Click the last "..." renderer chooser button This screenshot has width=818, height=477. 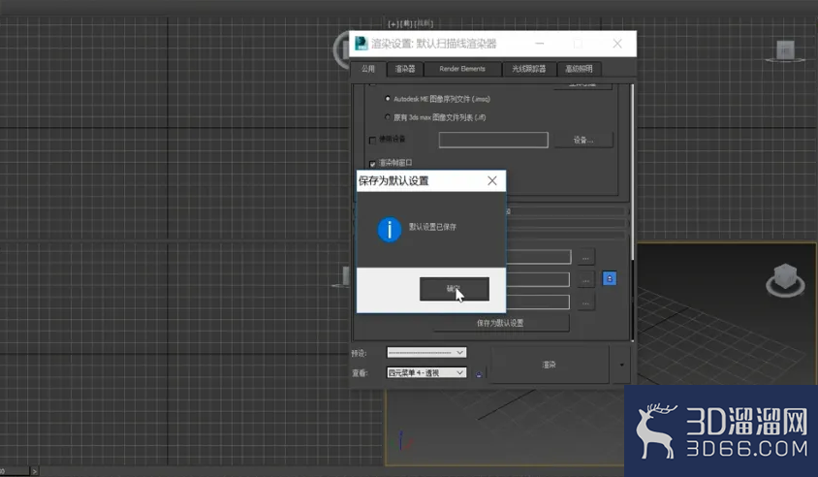click(585, 302)
